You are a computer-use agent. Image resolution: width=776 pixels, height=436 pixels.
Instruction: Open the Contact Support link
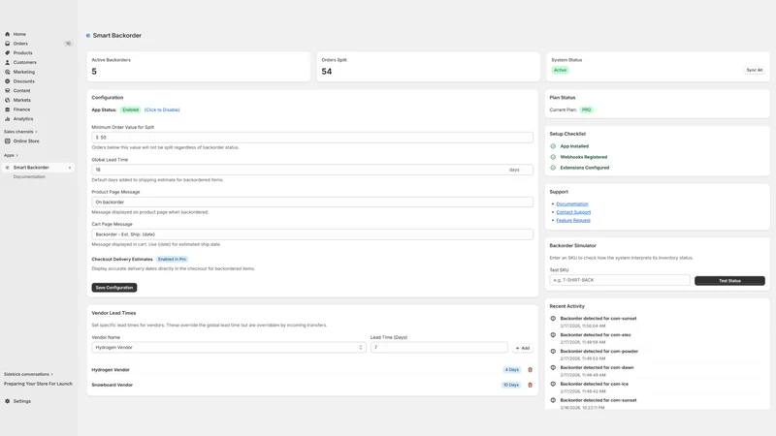point(573,212)
